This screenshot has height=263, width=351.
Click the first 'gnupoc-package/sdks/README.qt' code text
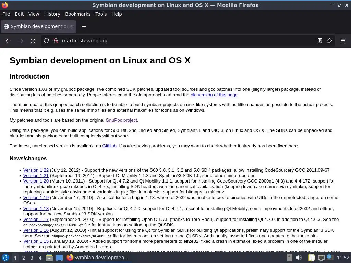point(53,225)
